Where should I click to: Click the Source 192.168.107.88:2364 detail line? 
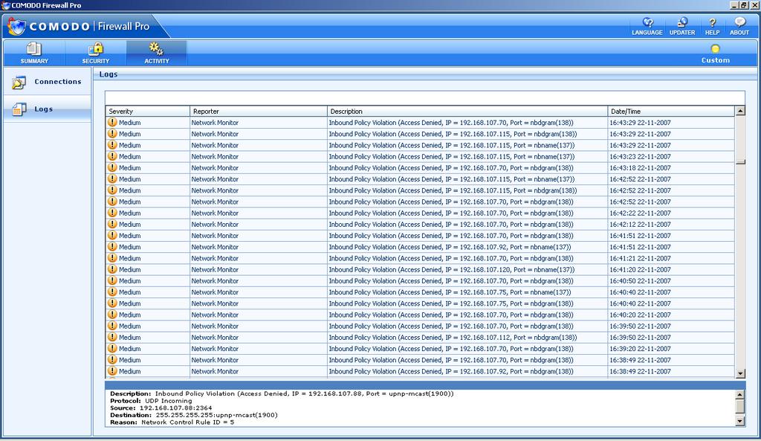point(161,408)
